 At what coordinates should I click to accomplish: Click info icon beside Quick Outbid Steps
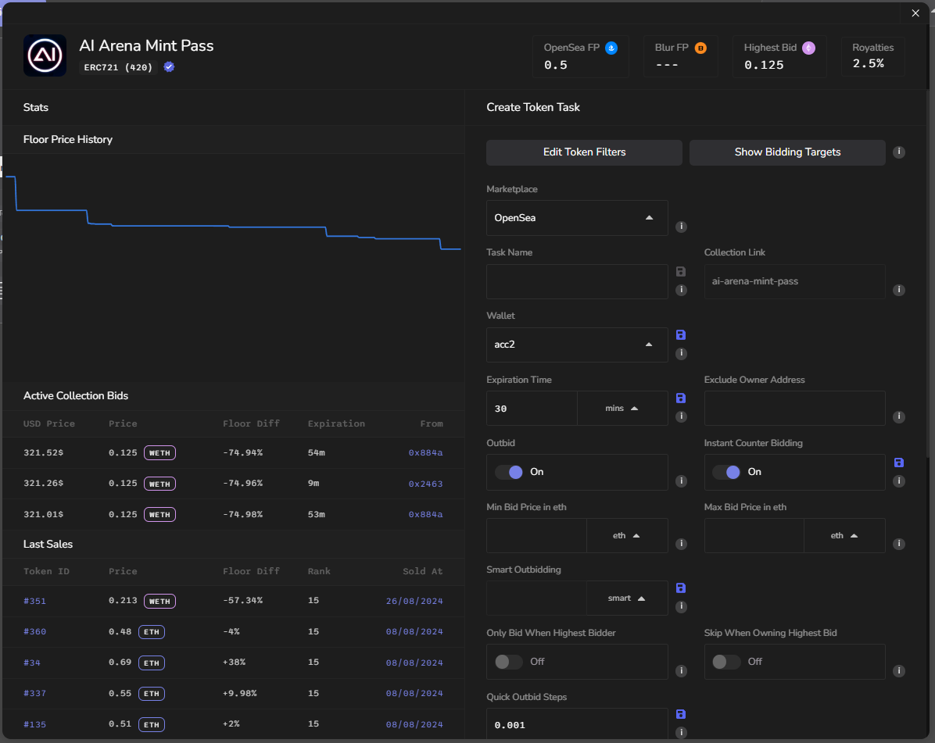(681, 733)
